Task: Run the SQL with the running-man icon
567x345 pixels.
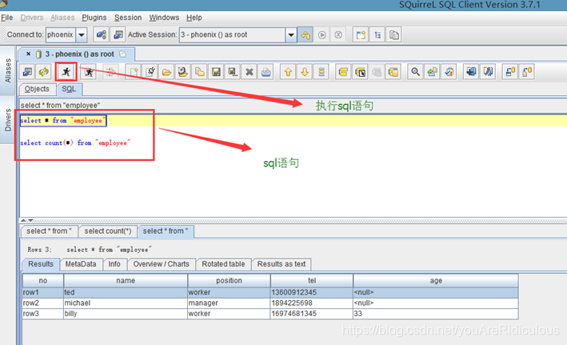Action: 66,72
